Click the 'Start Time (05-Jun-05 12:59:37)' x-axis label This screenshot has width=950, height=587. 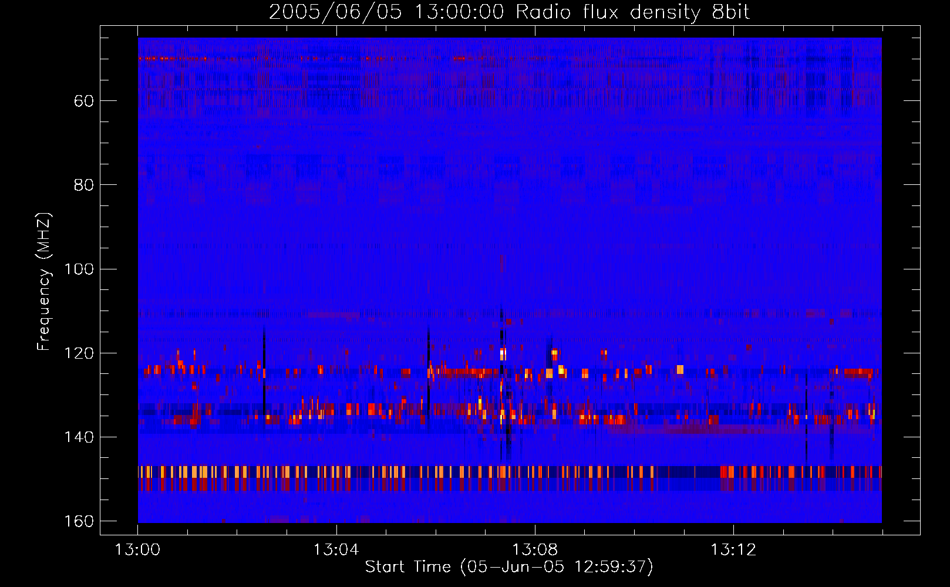509,566
